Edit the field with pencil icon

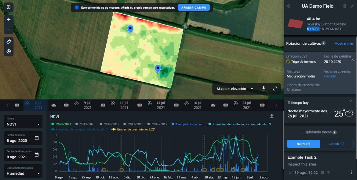click(353, 6)
